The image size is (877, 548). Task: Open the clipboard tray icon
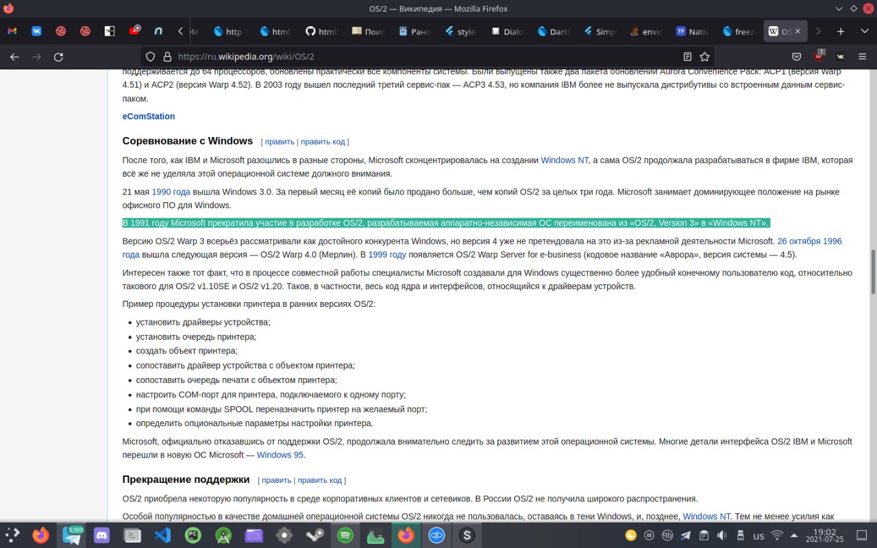[x=704, y=535]
